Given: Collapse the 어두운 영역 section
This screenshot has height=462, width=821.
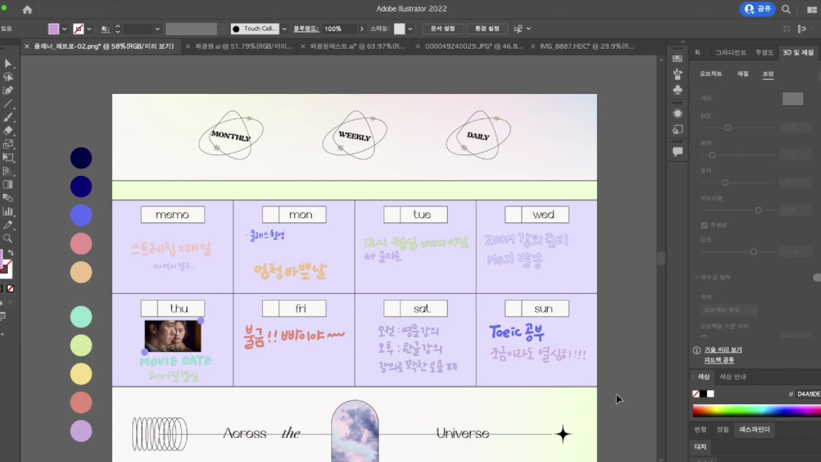Looking at the screenshot, I should click(697, 278).
